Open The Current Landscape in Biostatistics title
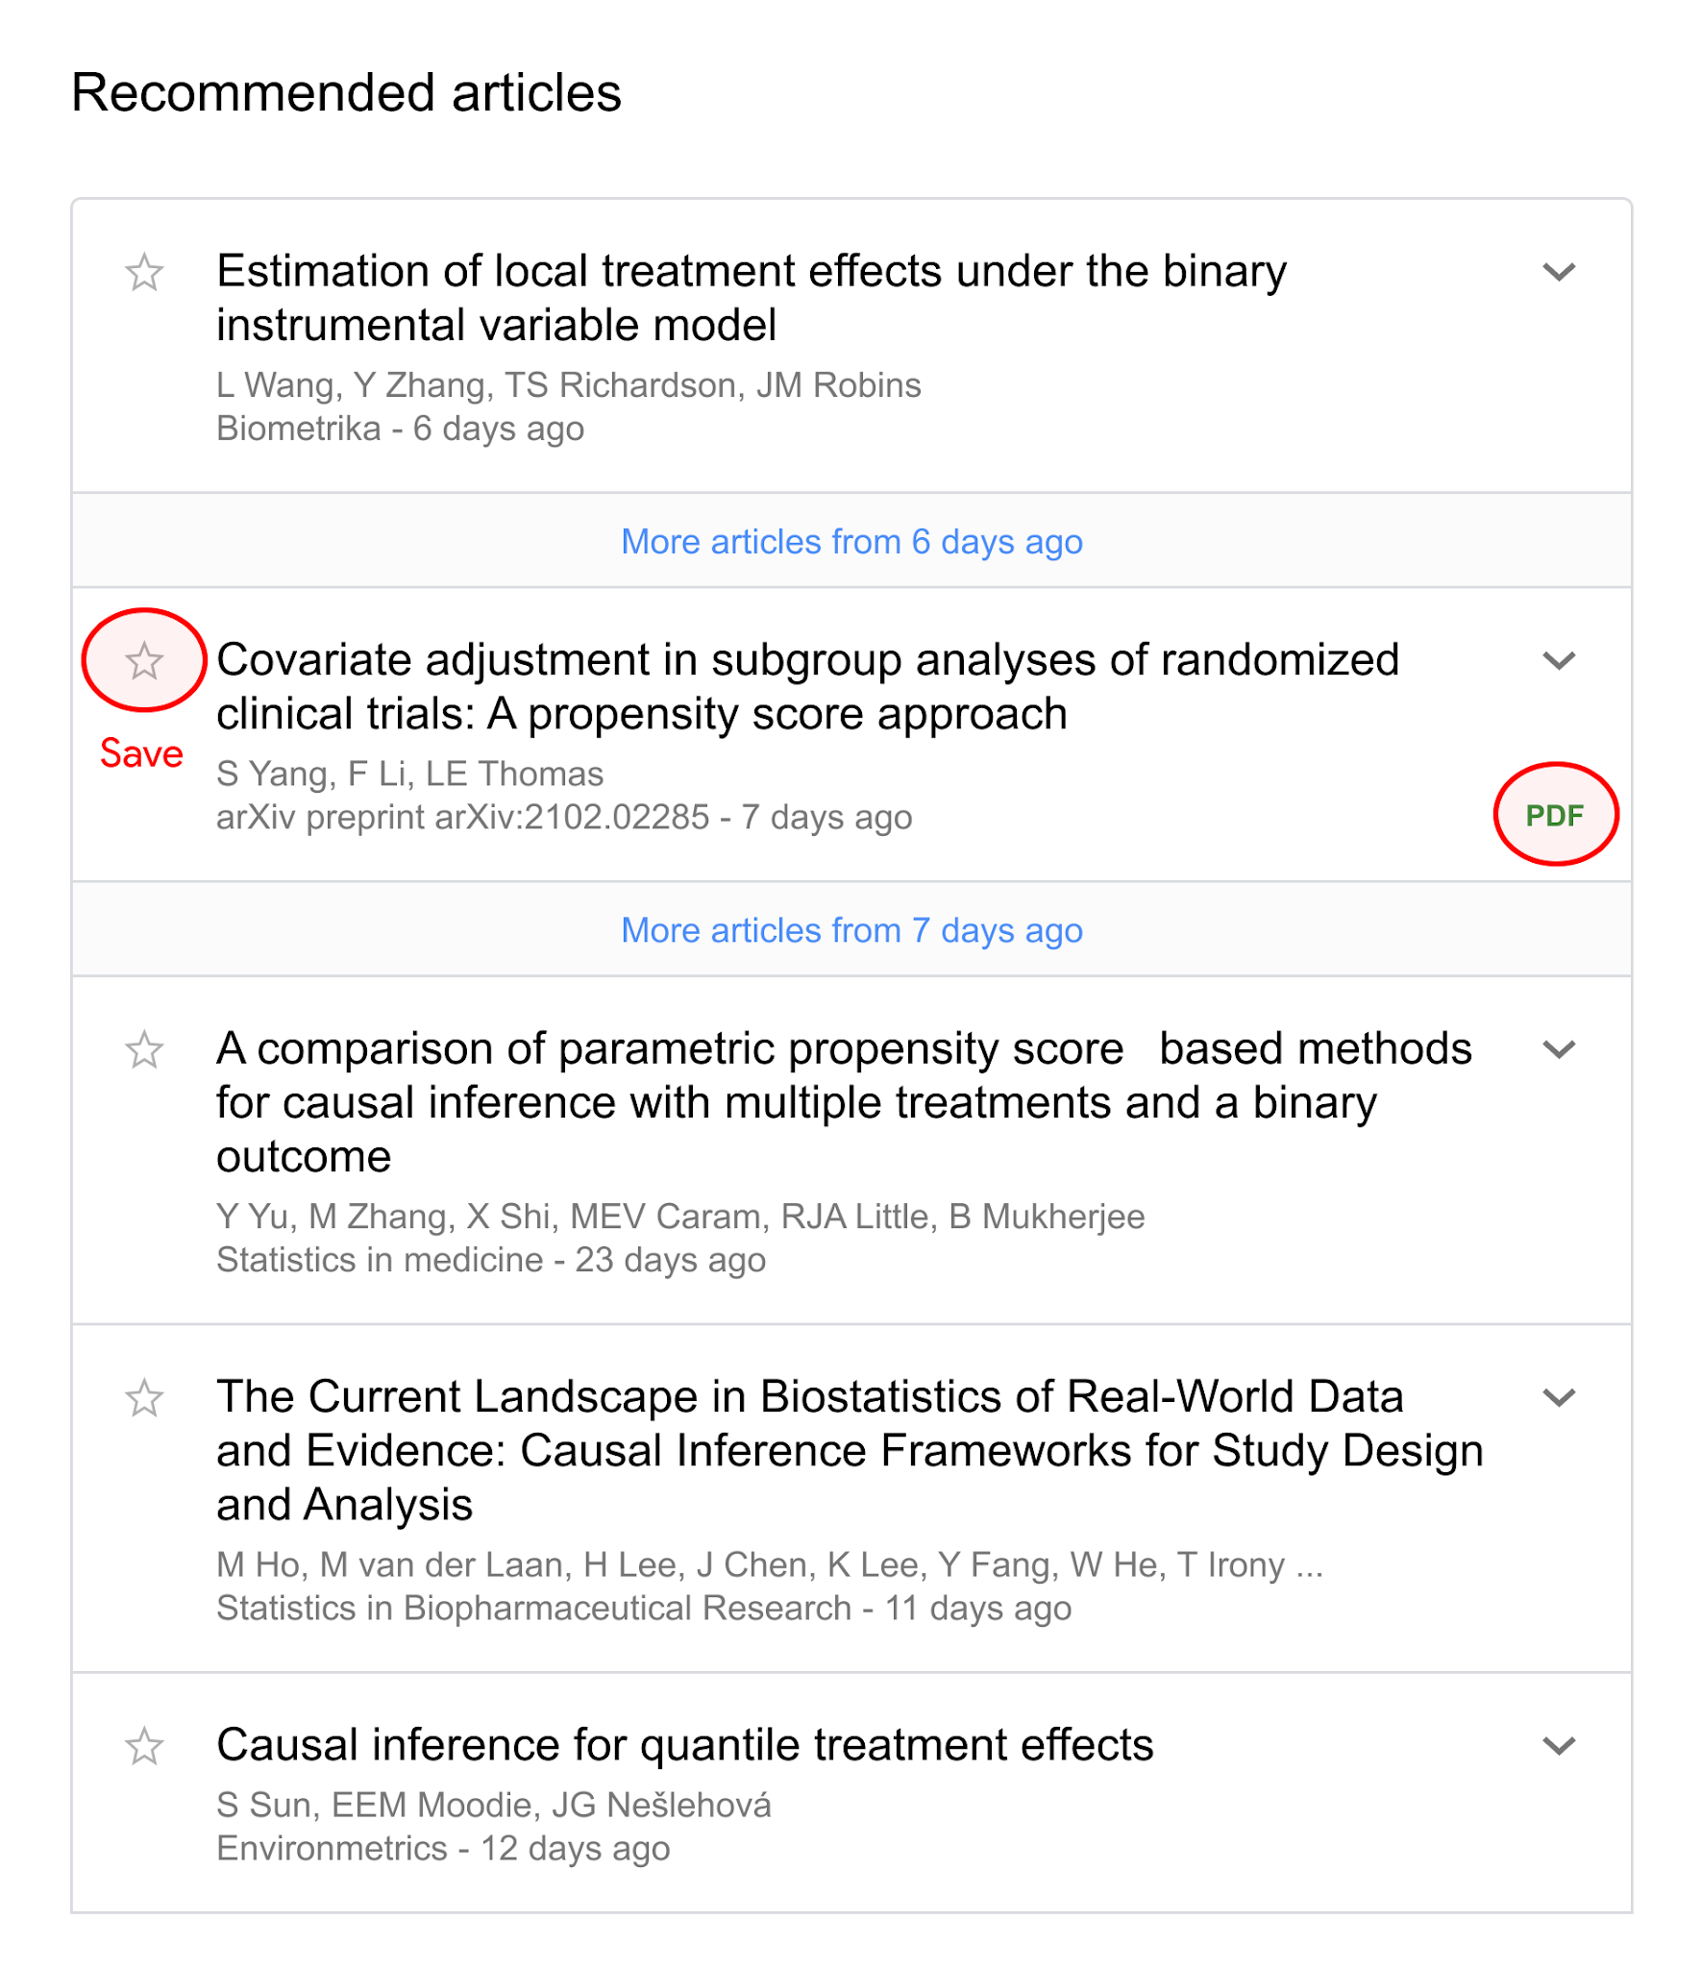This screenshot has height=1968, width=1701. pyautogui.click(x=850, y=1451)
